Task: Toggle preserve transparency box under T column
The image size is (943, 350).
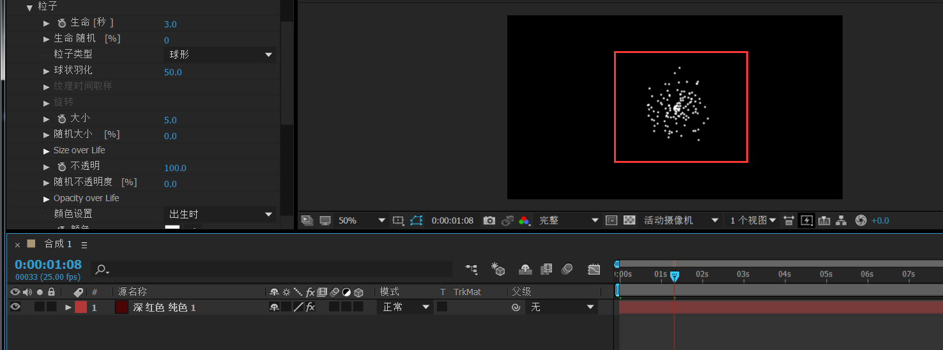Action: (x=442, y=307)
